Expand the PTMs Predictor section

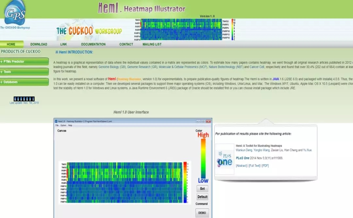pos(24,62)
